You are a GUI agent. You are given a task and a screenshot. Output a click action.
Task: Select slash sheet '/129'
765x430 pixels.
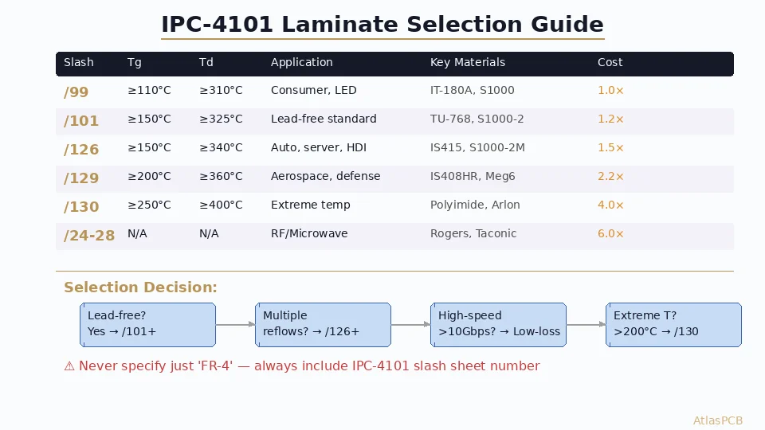pos(81,178)
